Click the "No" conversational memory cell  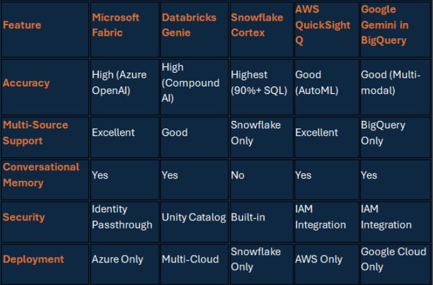238,175
